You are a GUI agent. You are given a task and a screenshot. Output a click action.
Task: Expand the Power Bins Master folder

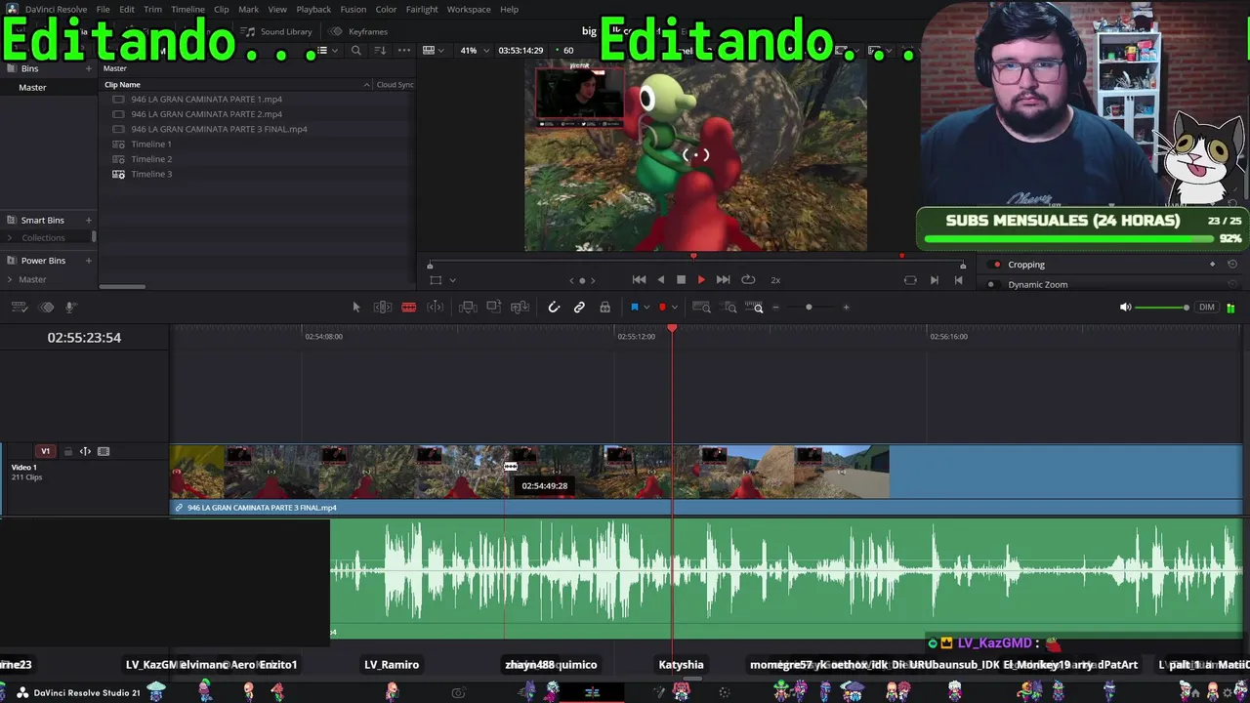(x=10, y=280)
